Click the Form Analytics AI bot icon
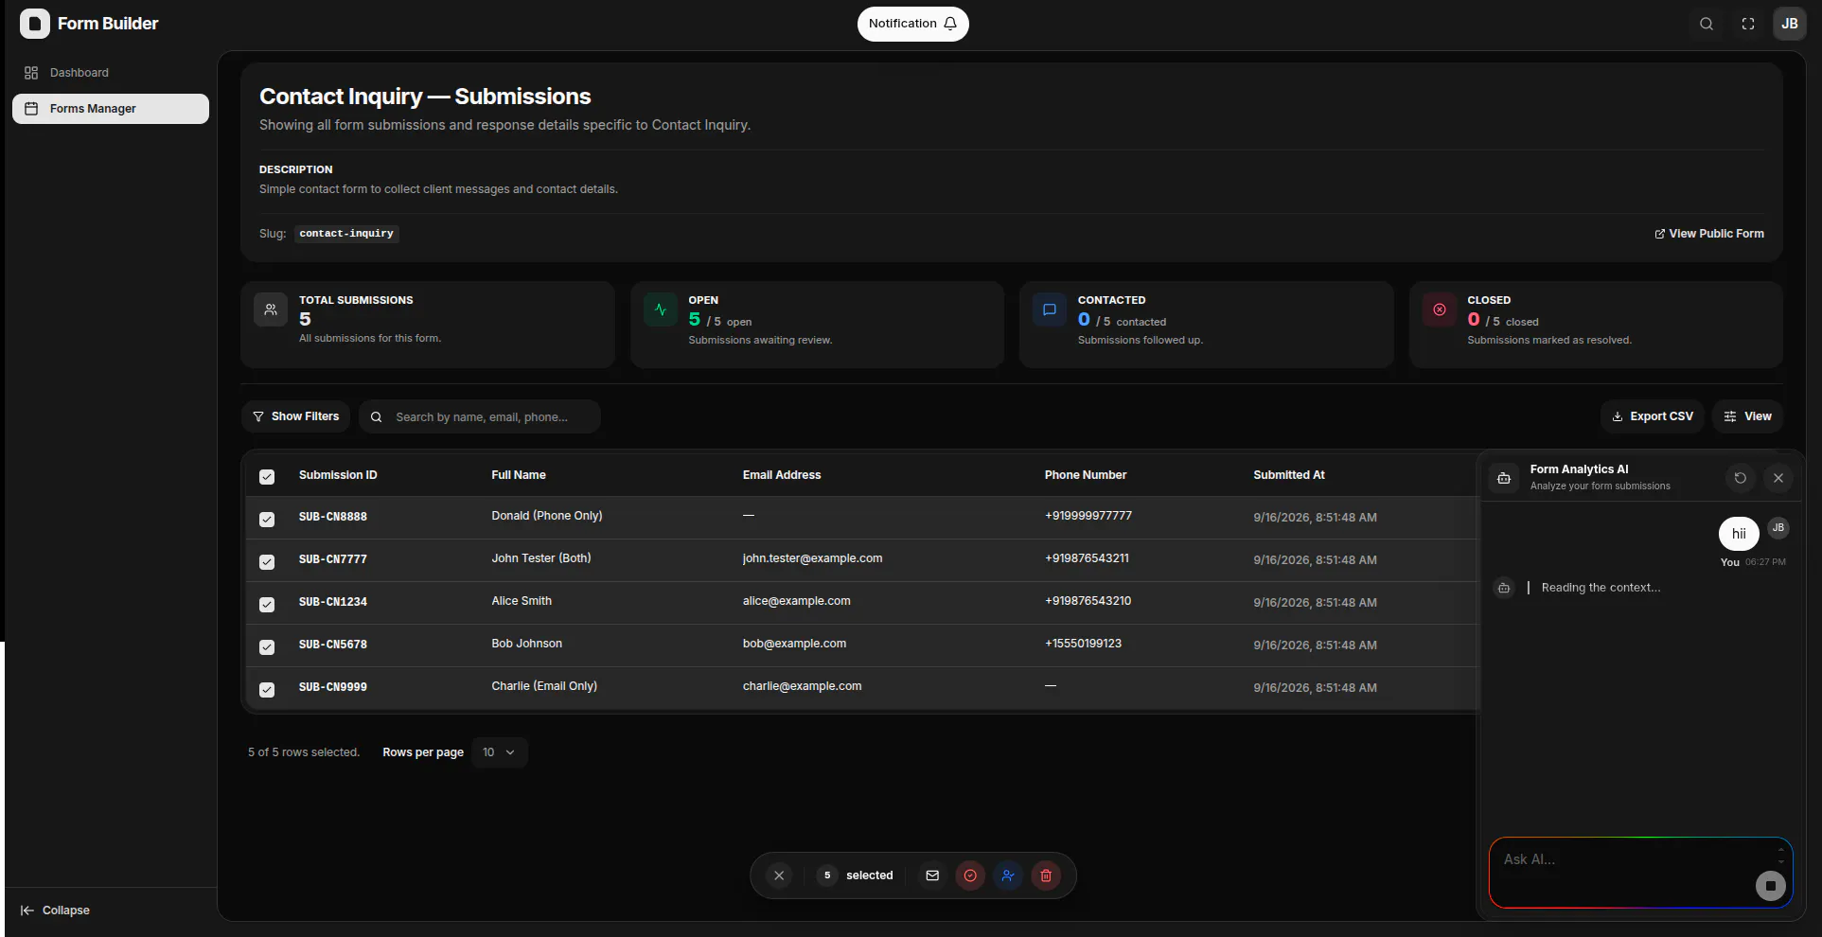The width and height of the screenshot is (1822, 937). coord(1504,478)
